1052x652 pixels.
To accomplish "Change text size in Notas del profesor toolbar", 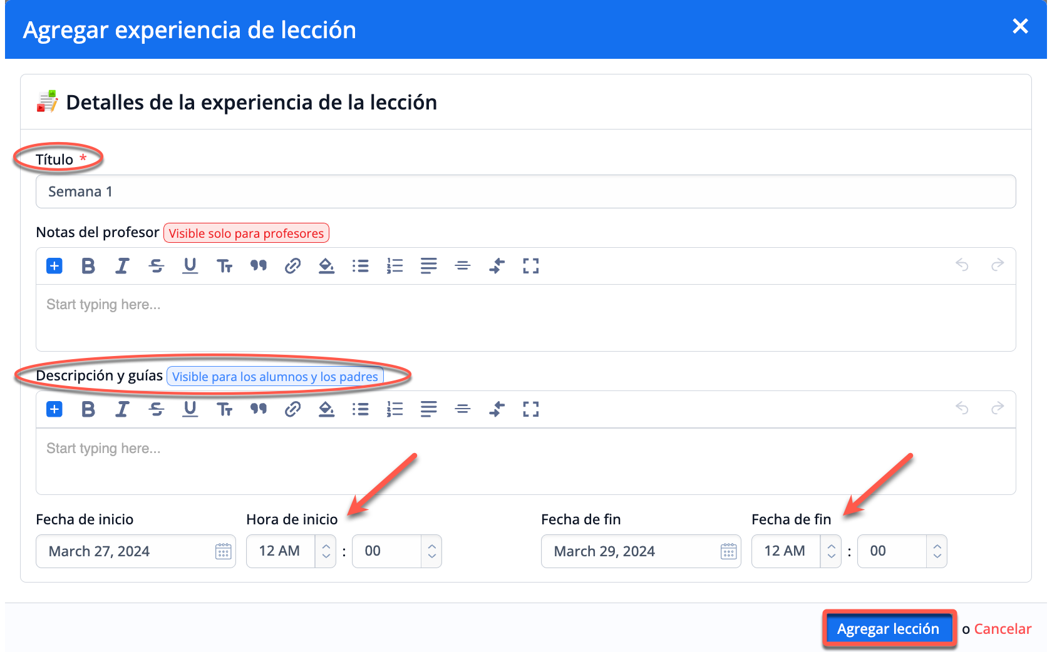I will point(224,266).
